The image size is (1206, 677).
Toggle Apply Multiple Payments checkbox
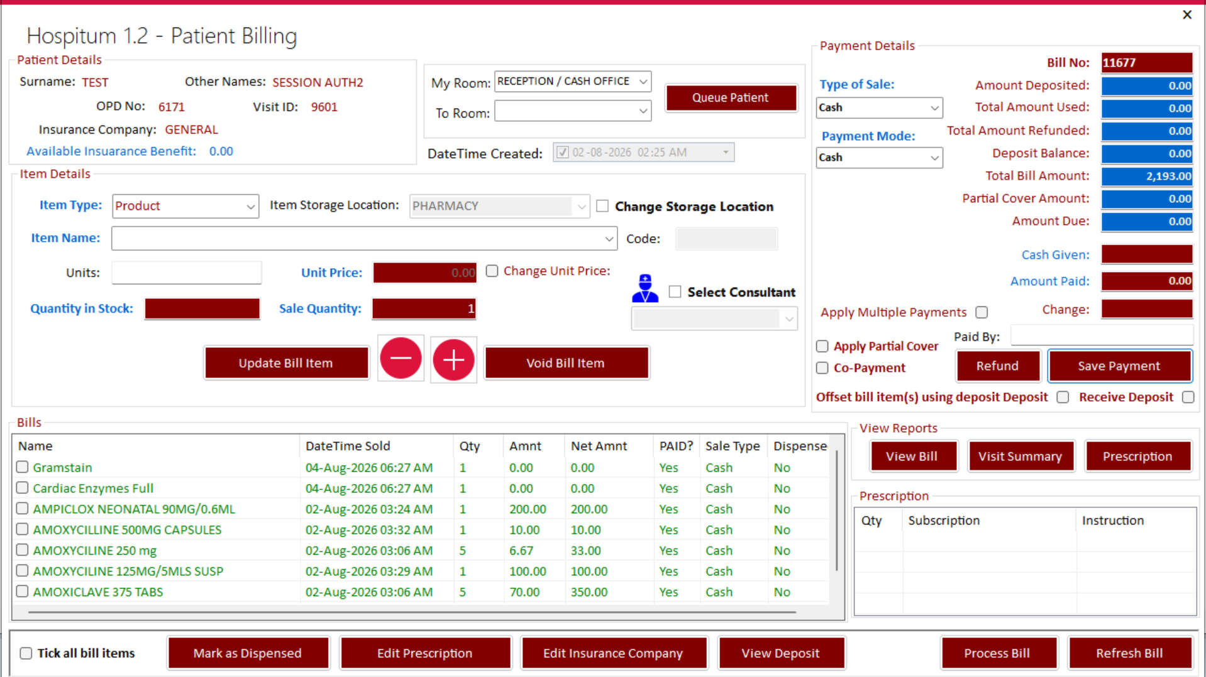pyautogui.click(x=982, y=312)
